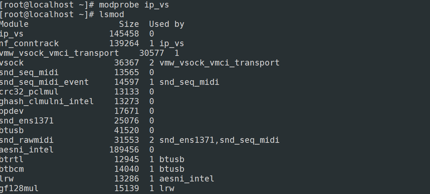Select the snd_seq_midi_event module name
The image size is (430, 194).
tap(44, 82)
